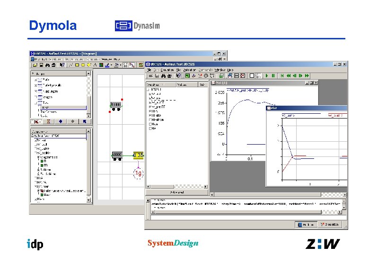Click the orange hourglass-shaped button under package browser
369x256 pixels.
click(x=48, y=122)
